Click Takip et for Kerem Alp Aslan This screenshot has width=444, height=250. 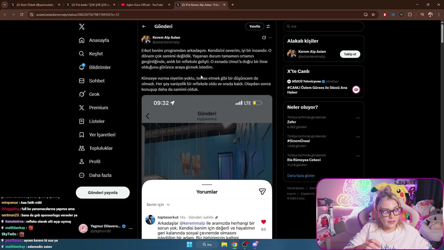coord(350,54)
